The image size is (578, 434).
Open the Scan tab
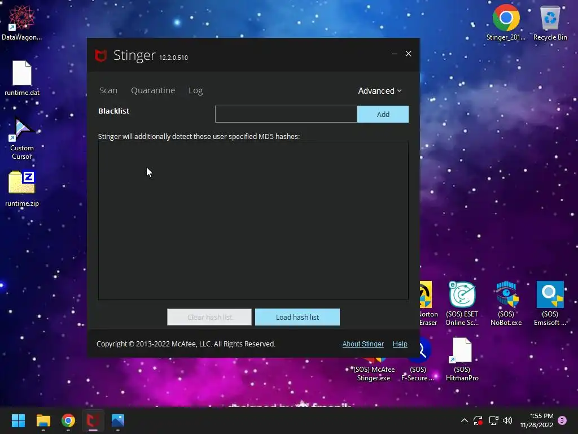point(108,90)
